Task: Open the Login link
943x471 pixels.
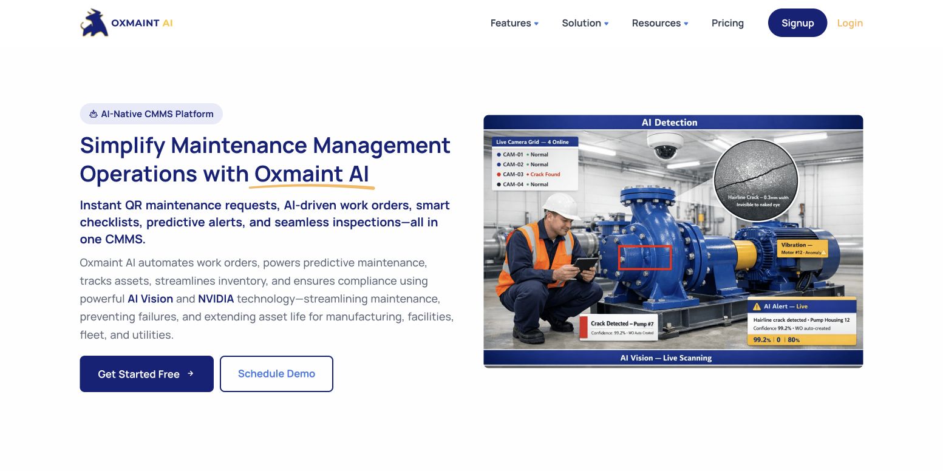Action: pos(849,23)
